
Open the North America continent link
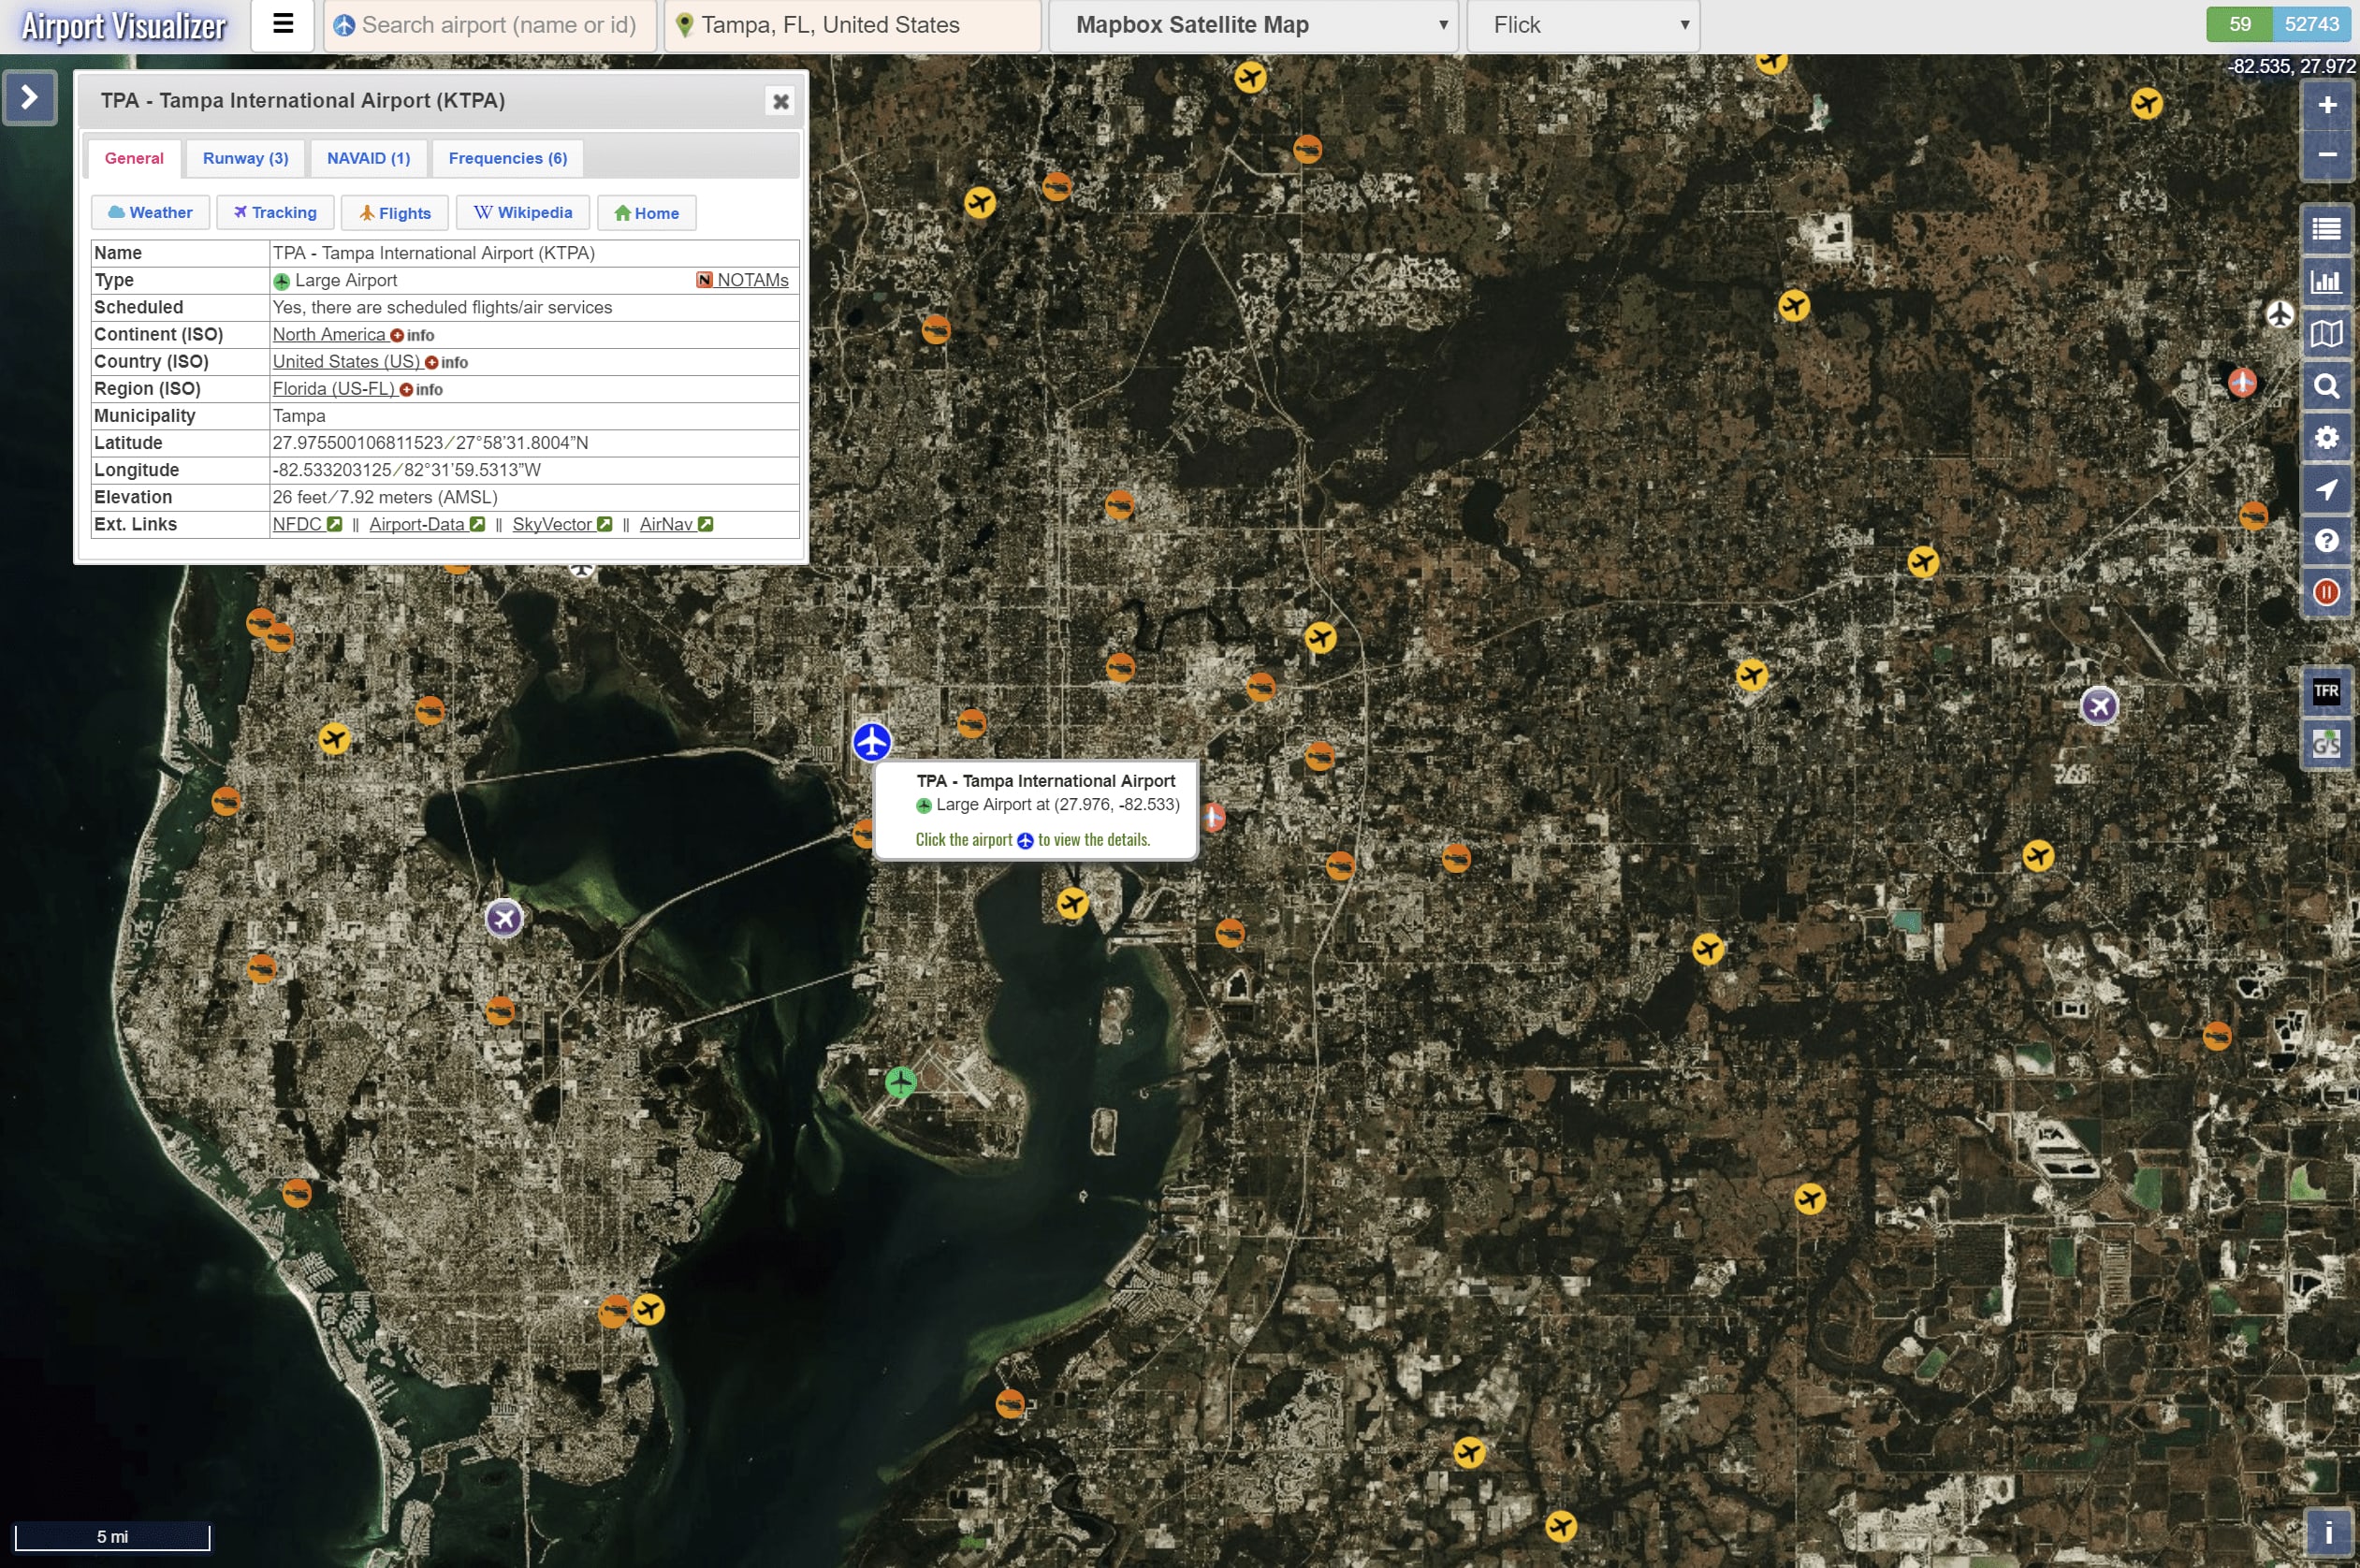(329, 334)
